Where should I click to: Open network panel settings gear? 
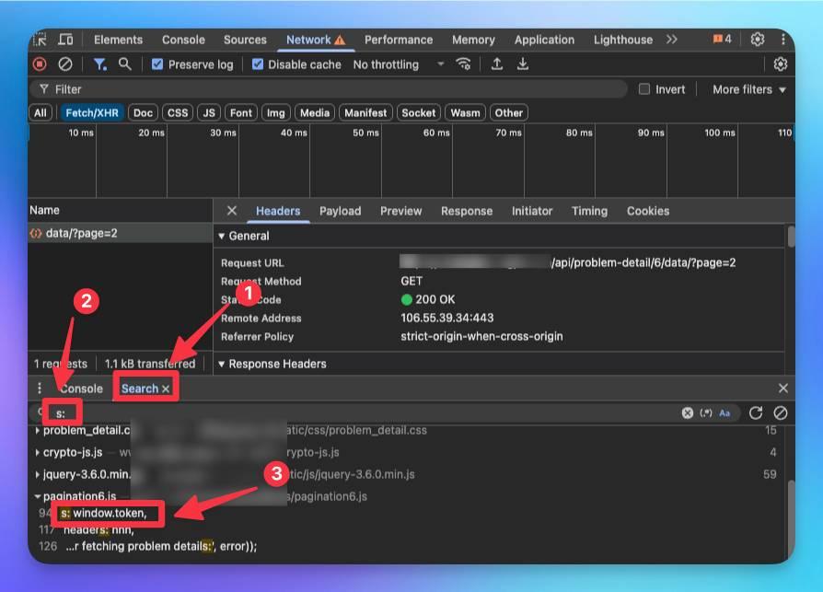coord(781,64)
